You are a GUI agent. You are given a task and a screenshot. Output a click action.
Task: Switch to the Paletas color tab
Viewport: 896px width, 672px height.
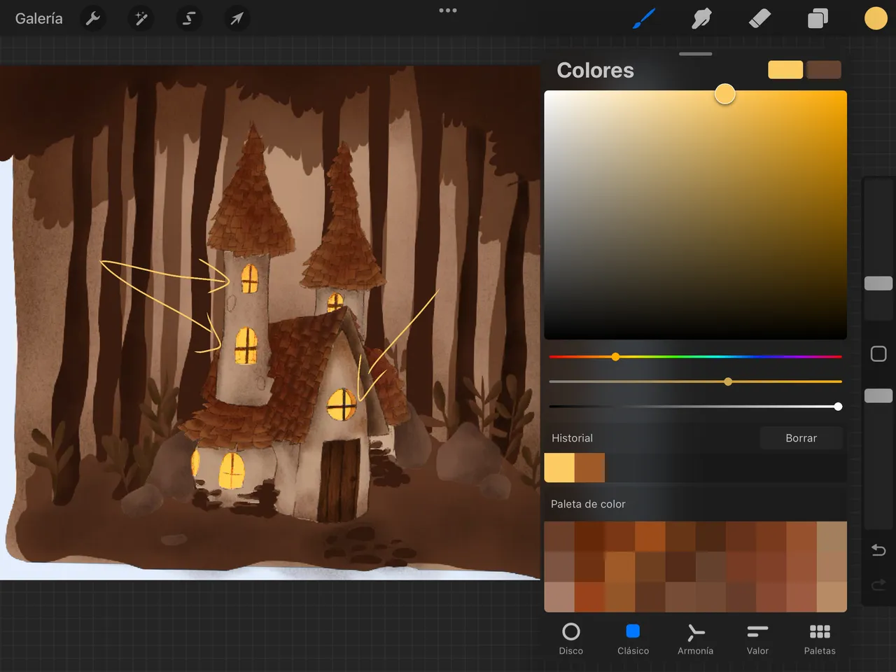(820, 639)
